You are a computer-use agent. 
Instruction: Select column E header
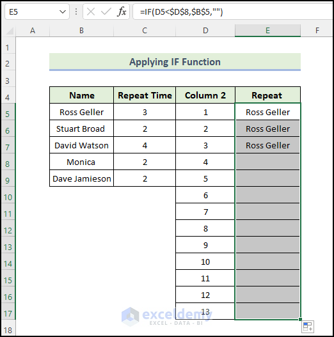click(x=267, y=31)
